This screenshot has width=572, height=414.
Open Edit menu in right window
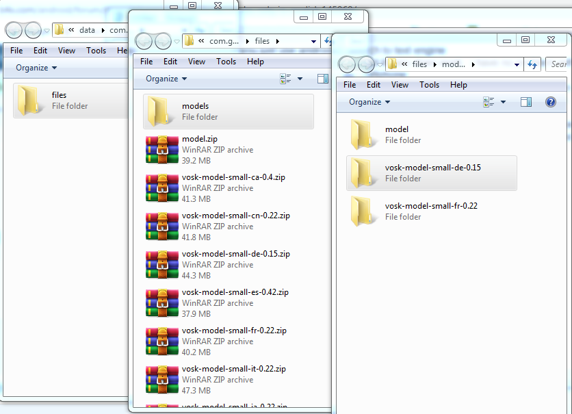point(373,85)
